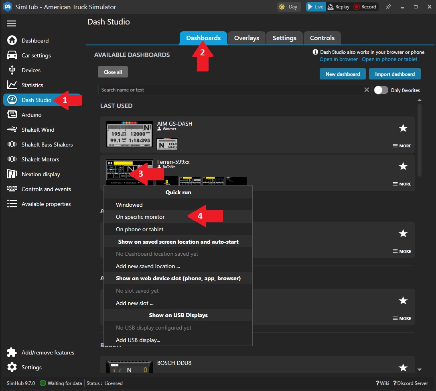436x391 pixels.
Task: Switch to the Controls tab
Action: (x=322, y=38)
